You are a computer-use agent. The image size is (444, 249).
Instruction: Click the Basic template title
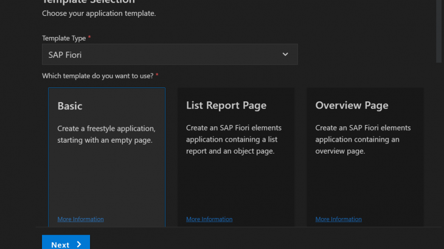pyautogui.click(x=70, y=106)
